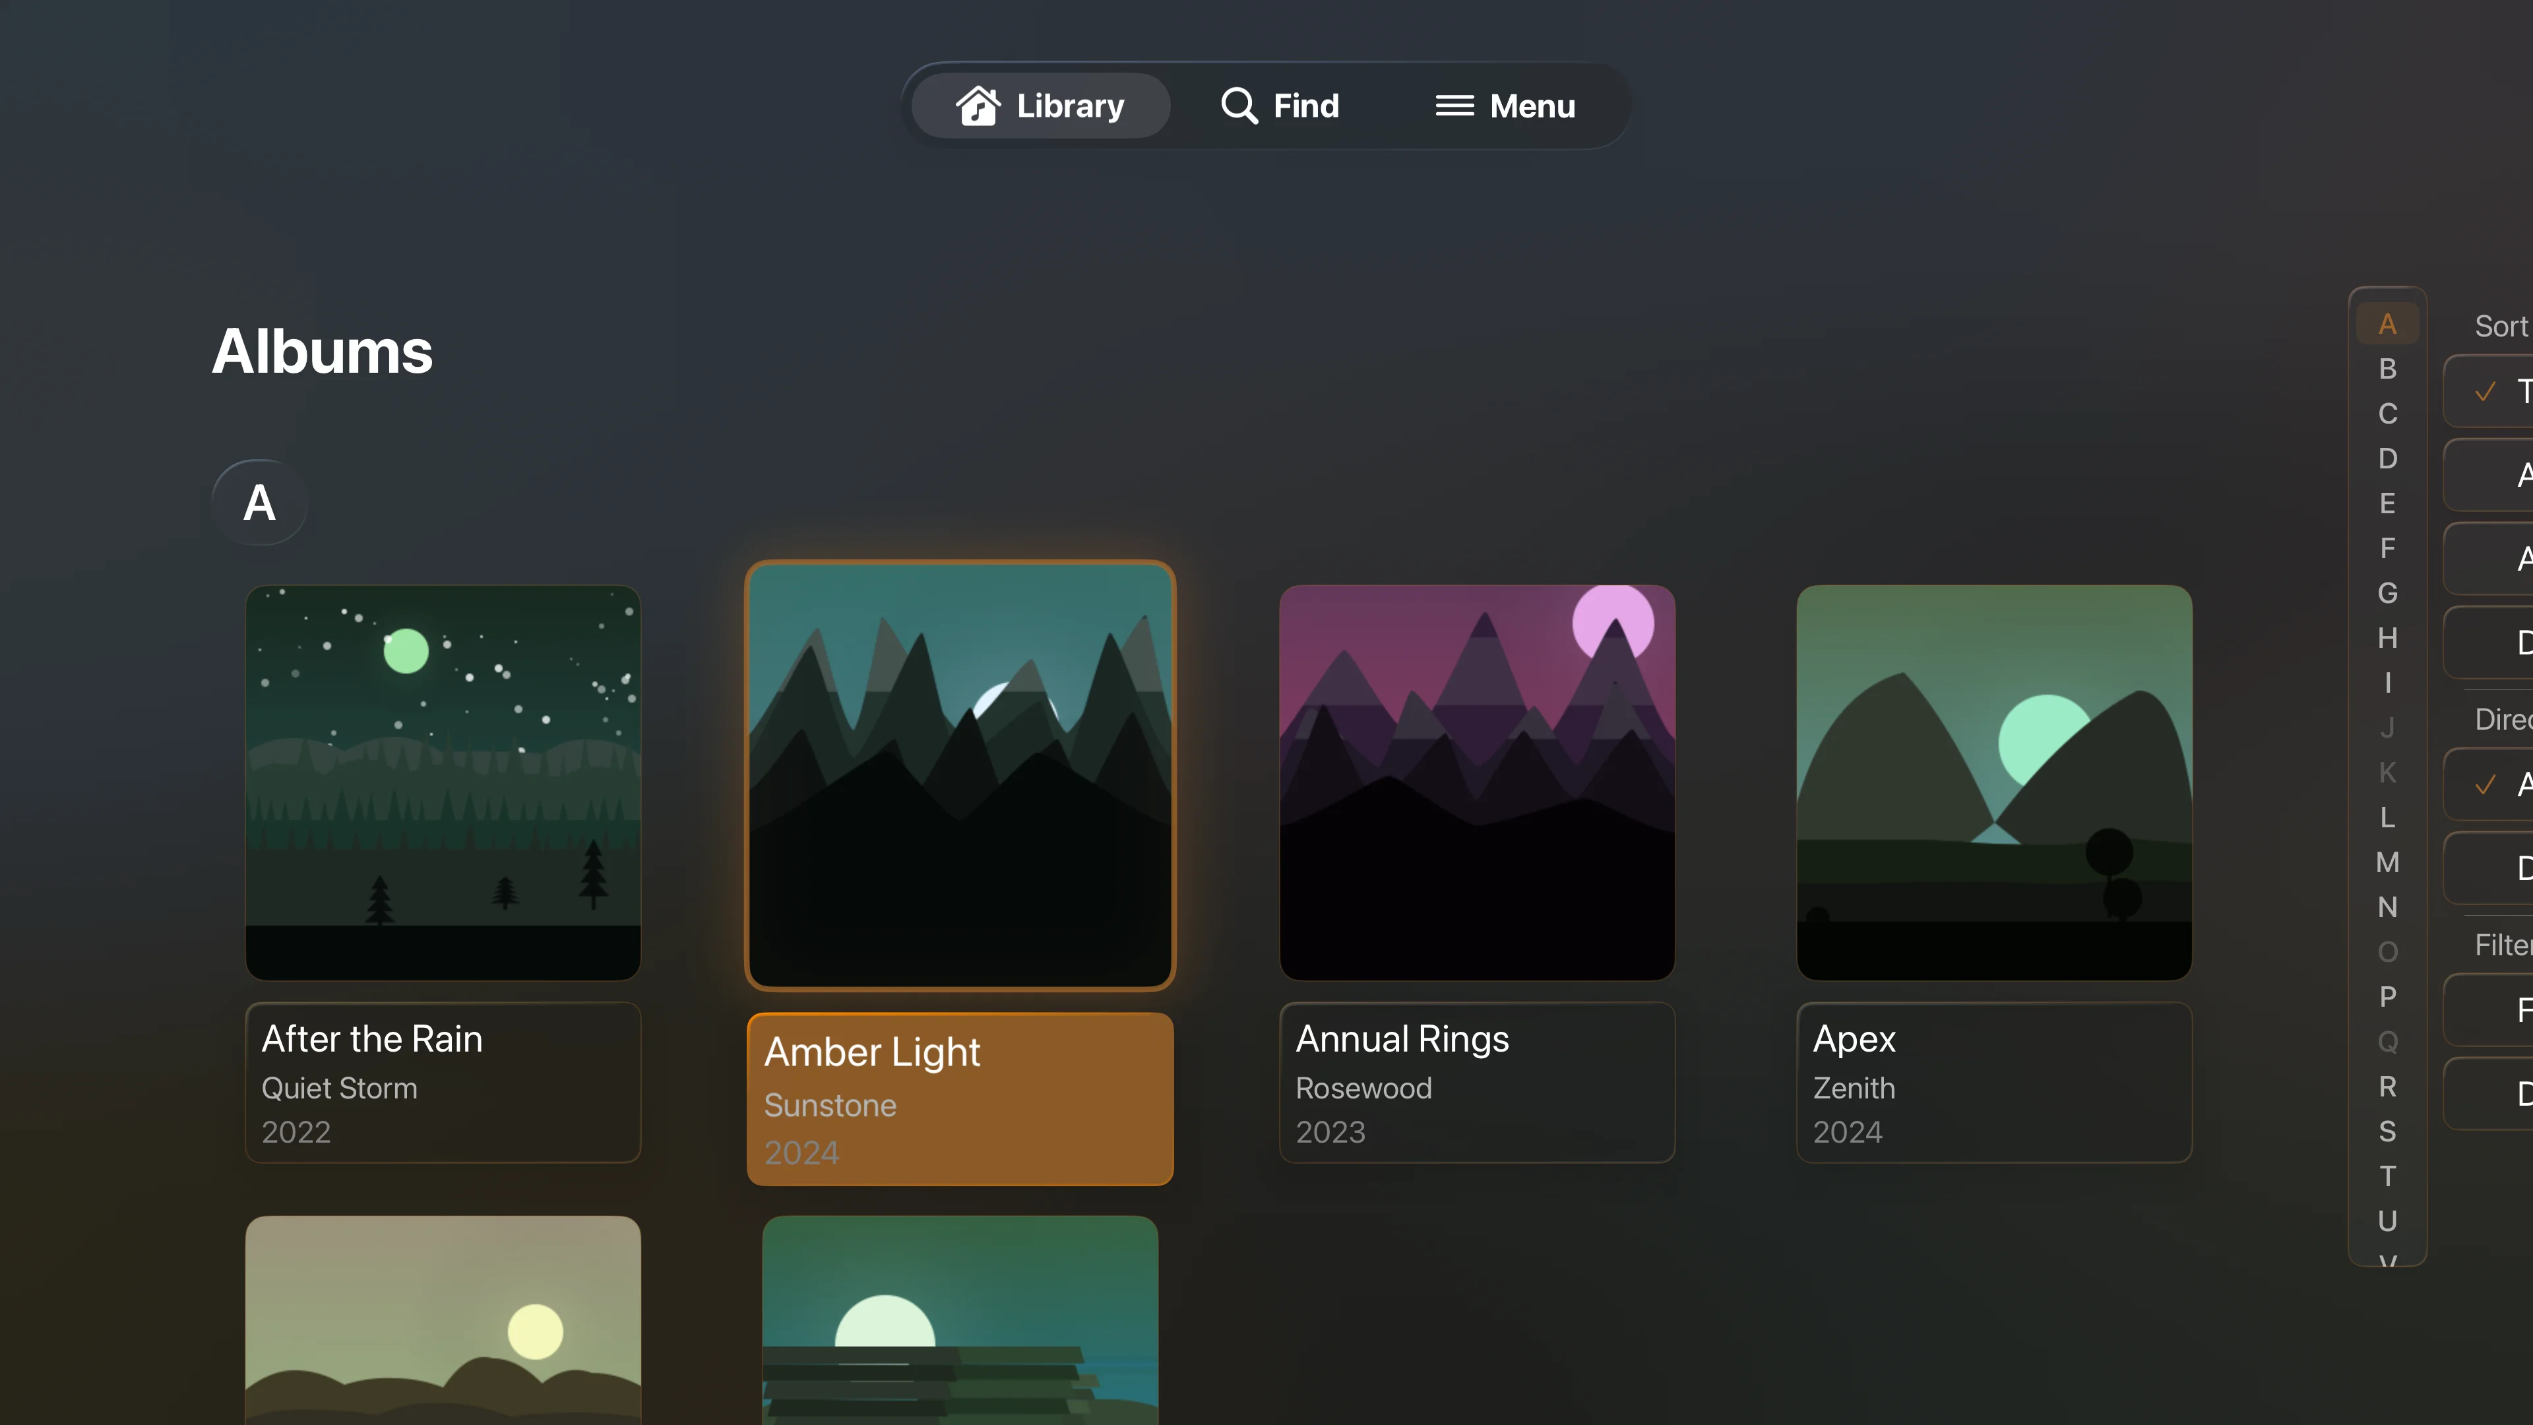Jump to letter H in index
This screenshot has height=1425, width=2533.
tap(2387, 638)
